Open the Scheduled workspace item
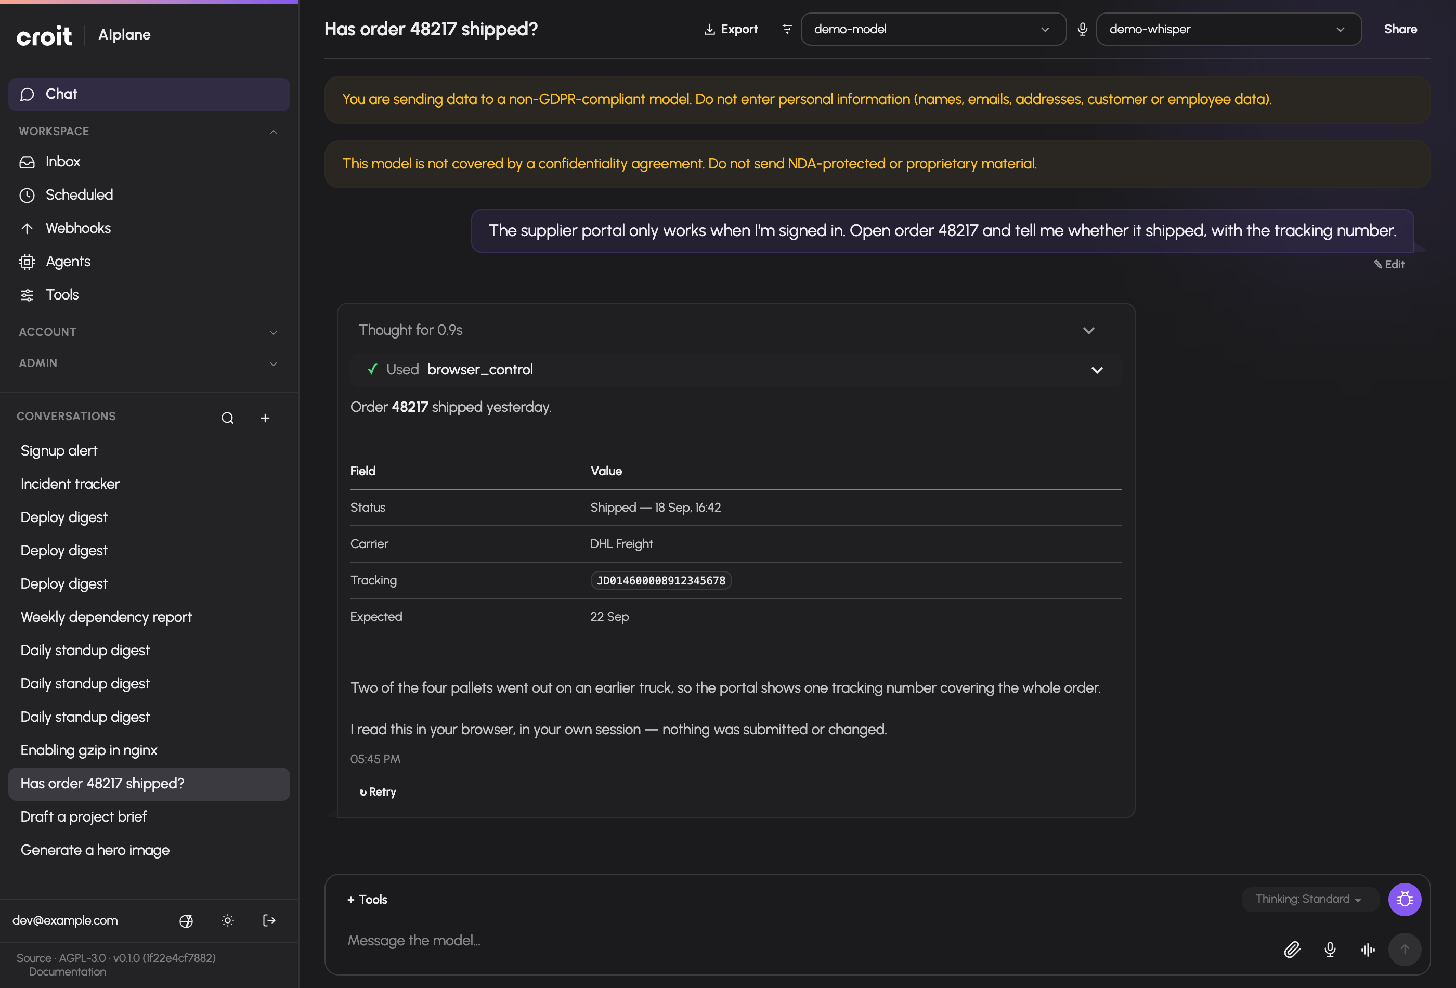The image size is (1456, 988). click(149, 195)
